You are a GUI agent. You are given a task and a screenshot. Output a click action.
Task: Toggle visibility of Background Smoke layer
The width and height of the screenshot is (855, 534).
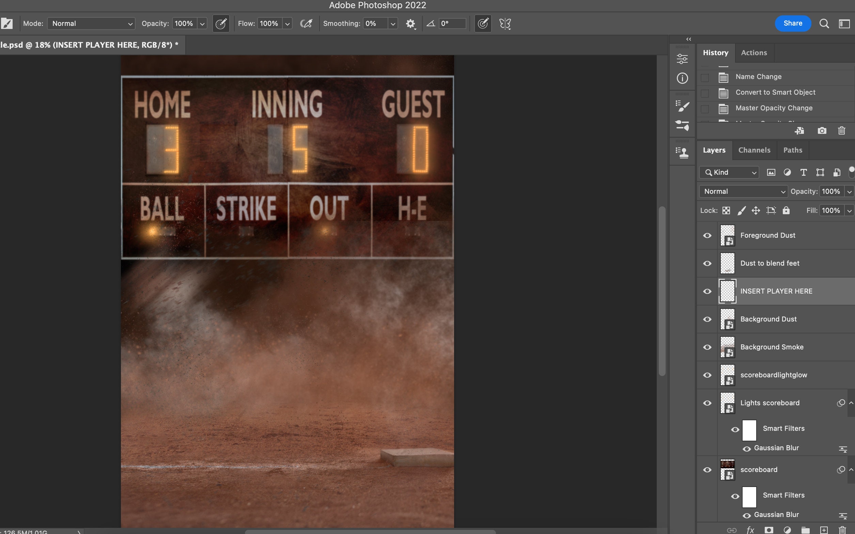(x=707, y=347)
